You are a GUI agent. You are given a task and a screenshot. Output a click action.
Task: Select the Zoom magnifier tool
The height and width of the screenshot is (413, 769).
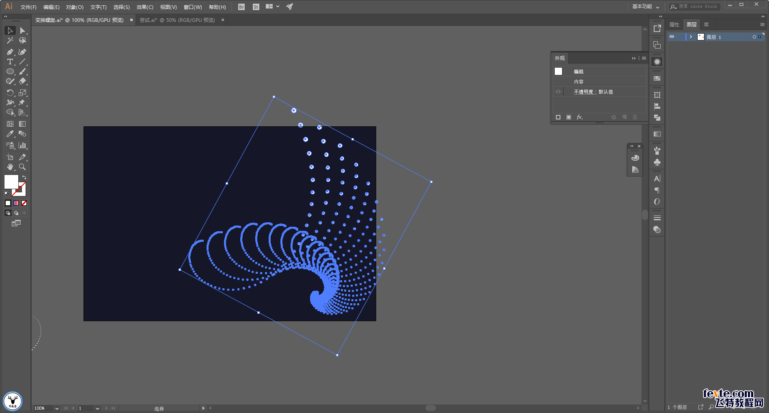(x=22, y=167)
